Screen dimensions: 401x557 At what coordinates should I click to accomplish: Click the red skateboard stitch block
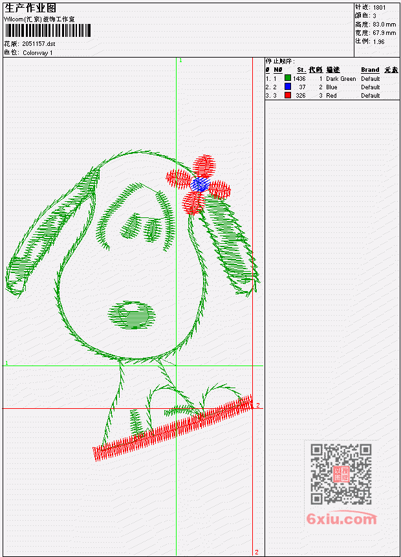pyautogui.click(x=173, y=428)
